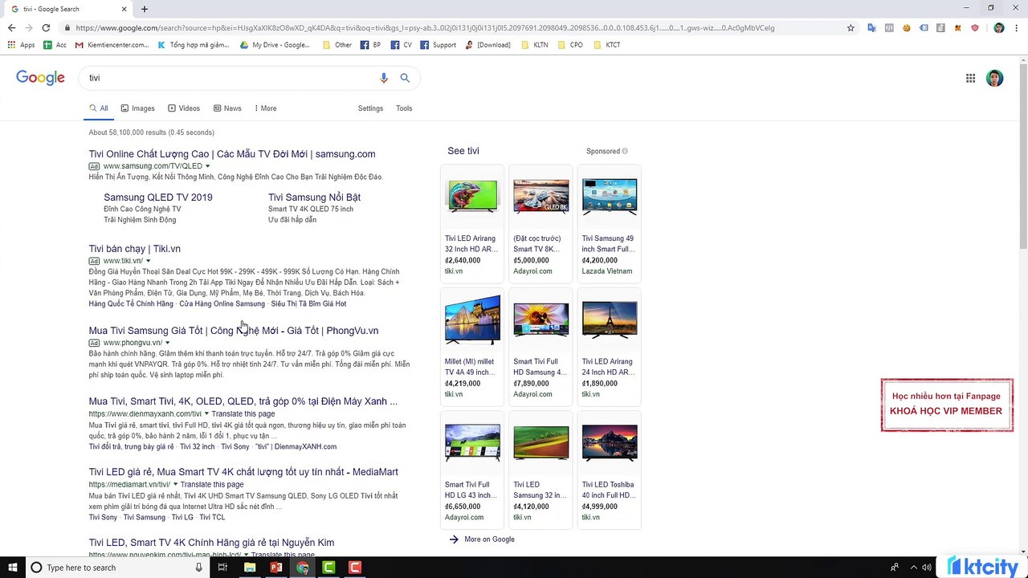Expand the mediamart.vn result dropdown arrow

175,484
